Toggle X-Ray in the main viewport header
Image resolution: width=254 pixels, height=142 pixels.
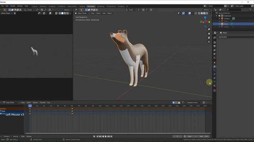click(196, 13)
